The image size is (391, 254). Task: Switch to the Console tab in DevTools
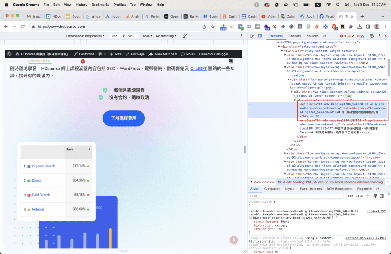point(294,35)
